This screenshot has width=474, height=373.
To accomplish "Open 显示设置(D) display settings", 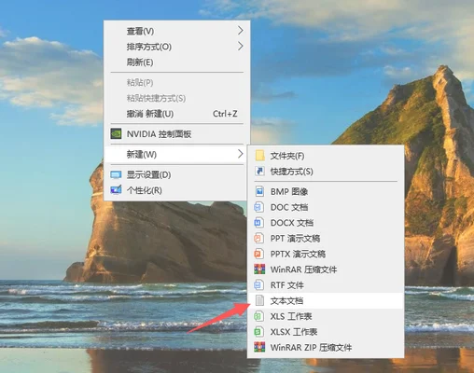I will pos(176,174).
